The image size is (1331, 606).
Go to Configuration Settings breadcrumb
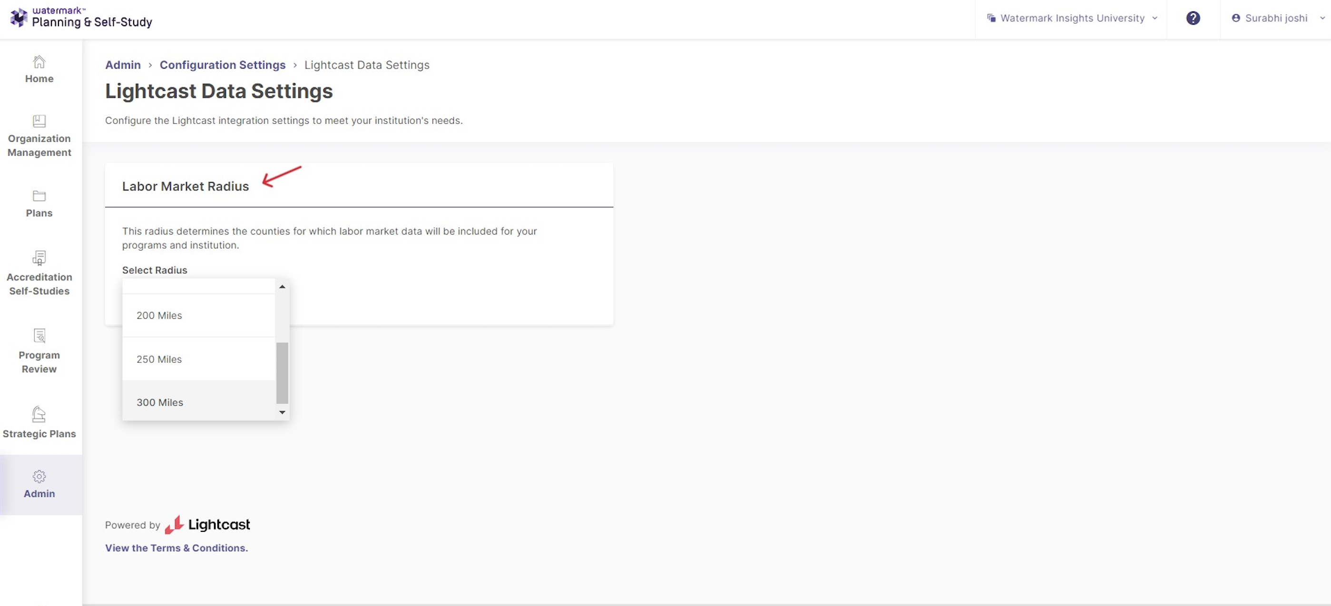223,65
